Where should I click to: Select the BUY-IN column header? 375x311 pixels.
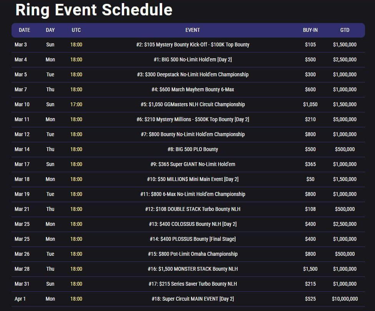(x=310, y=30)
